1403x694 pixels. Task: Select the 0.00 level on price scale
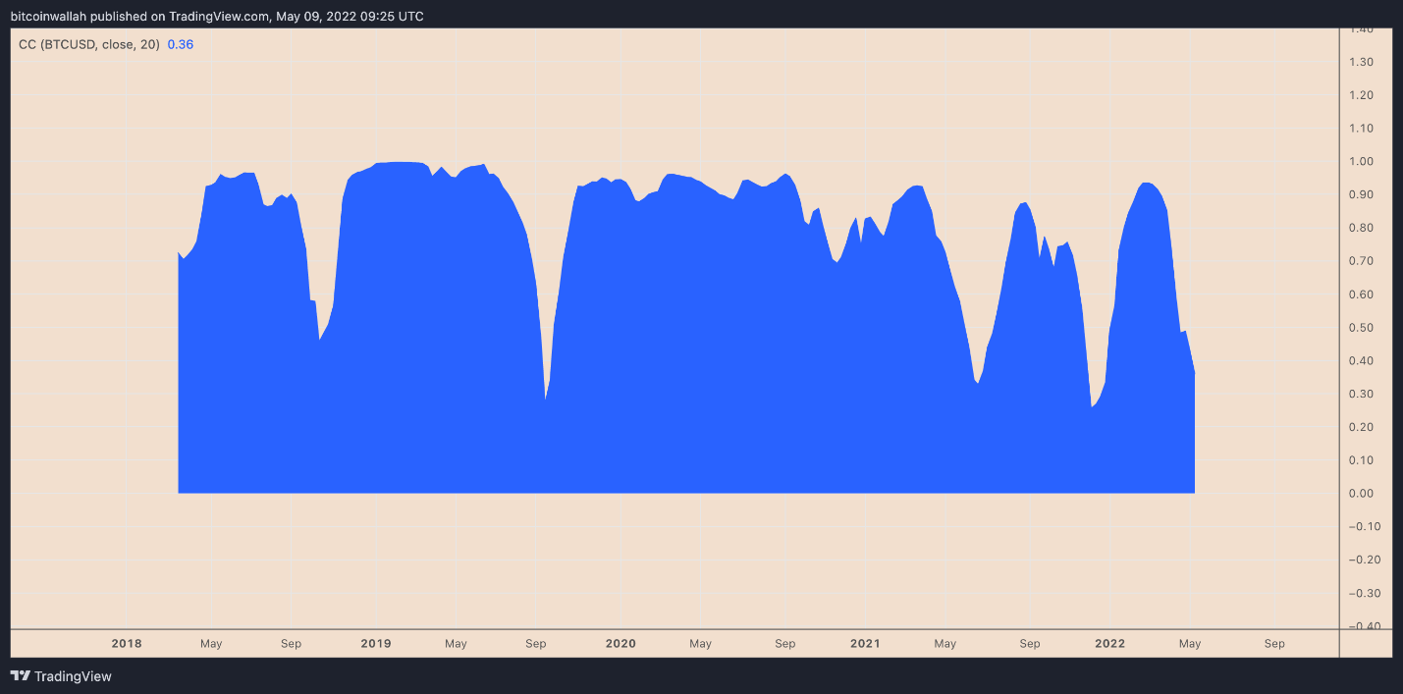click(1360, 493)
